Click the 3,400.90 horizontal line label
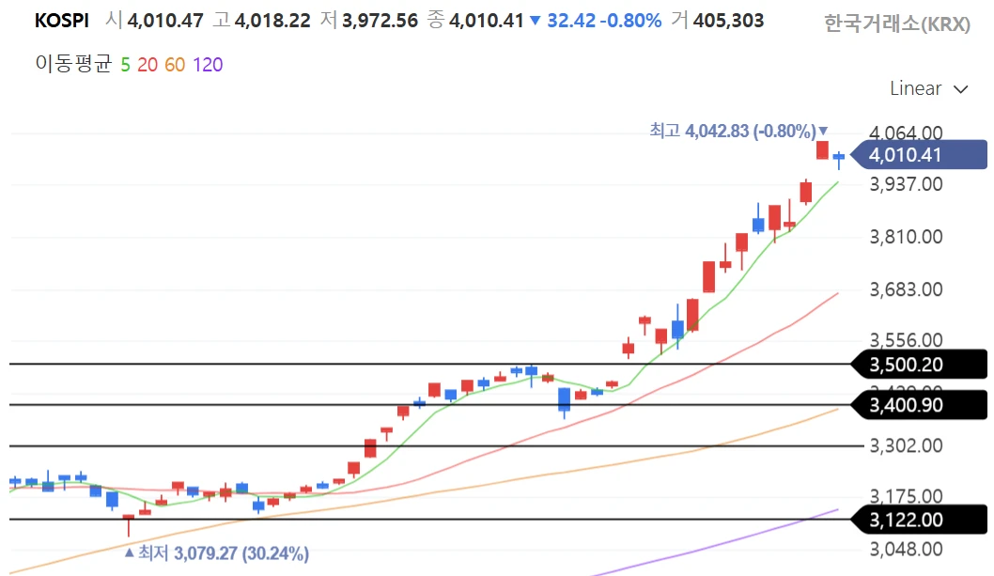The image size is (994, 576). pos(906,405)
